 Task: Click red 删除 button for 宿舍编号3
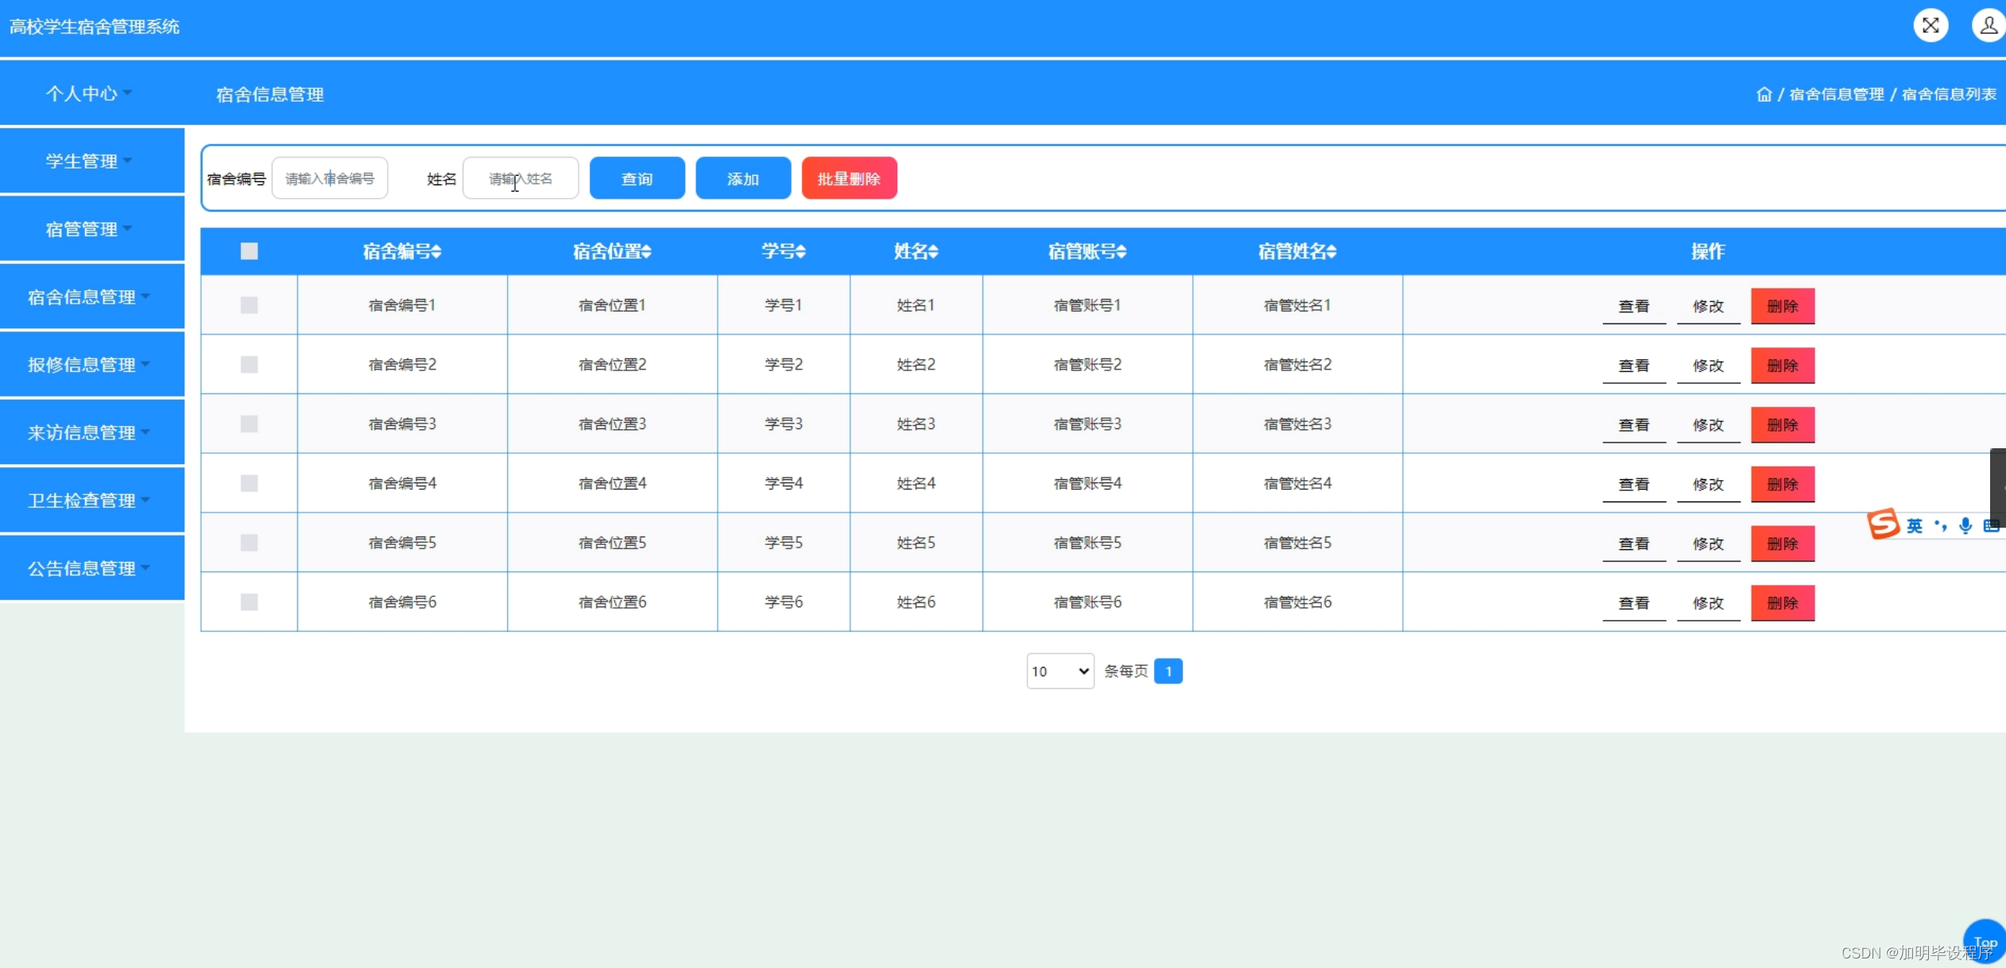1782,424
